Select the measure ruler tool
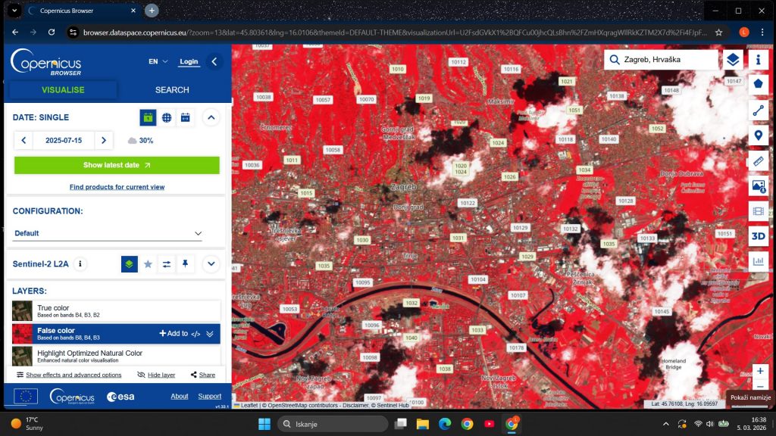This screenshot has width=776, height=436. 759,160
